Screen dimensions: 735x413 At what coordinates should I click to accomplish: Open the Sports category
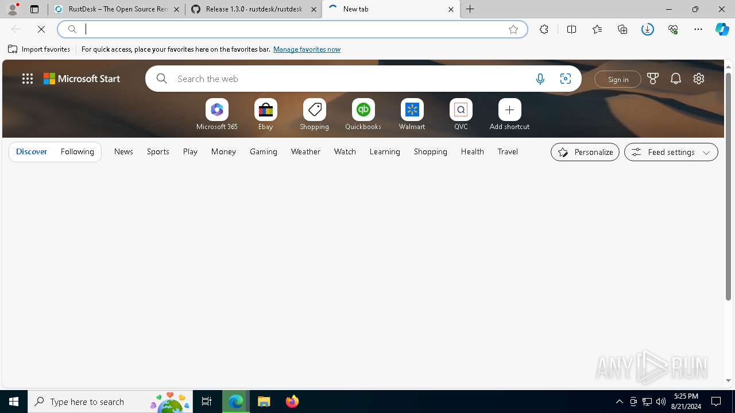(x=158, y=151)
